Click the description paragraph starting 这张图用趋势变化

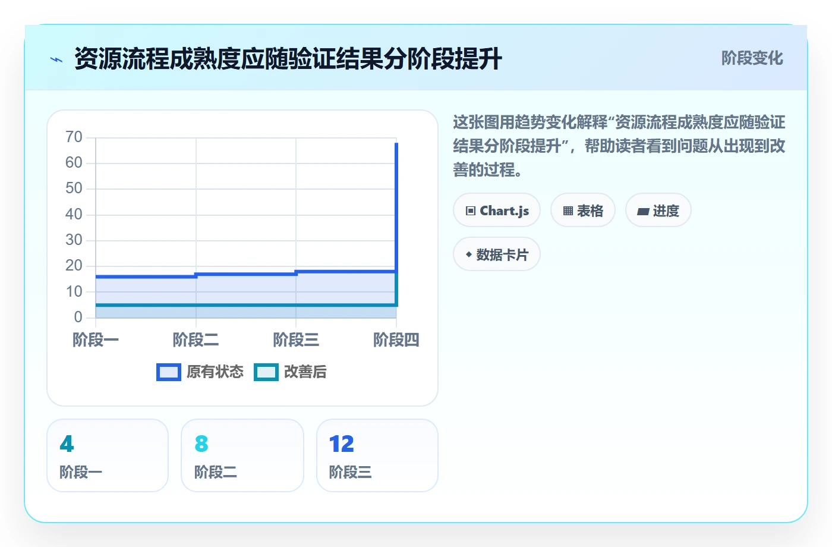[x=619, y=146]
